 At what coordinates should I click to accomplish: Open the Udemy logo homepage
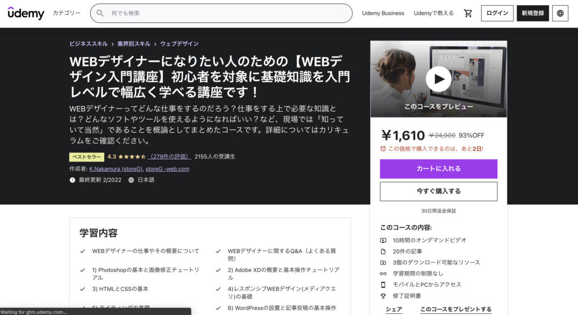(x=26, y=14)
